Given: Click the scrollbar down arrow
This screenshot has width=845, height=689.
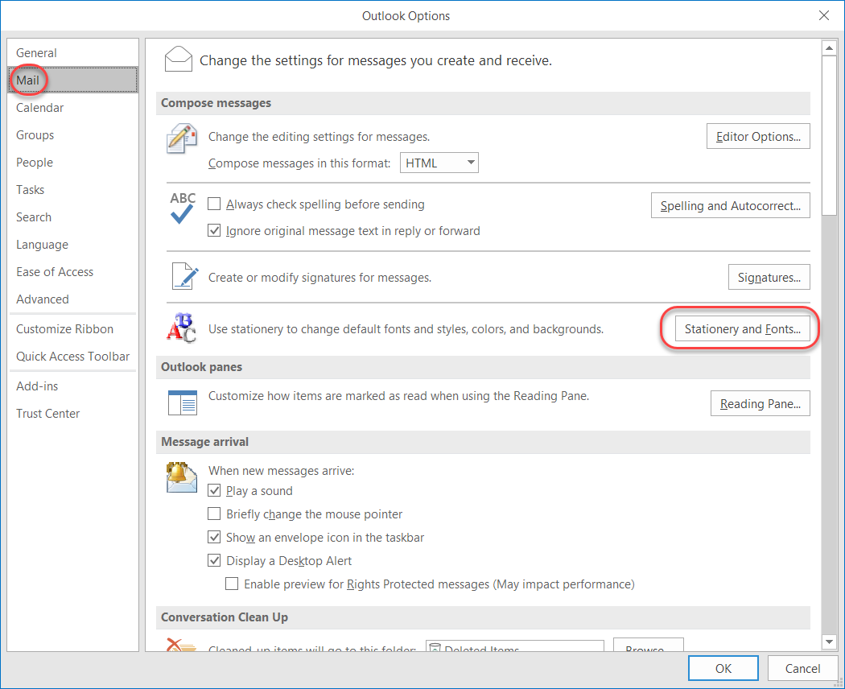Looking at the screenshot, I should click(x=830, y=642).
